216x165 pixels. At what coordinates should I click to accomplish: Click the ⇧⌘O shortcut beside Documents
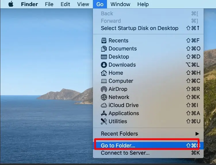pyautogui.click(x=193, y=49)
